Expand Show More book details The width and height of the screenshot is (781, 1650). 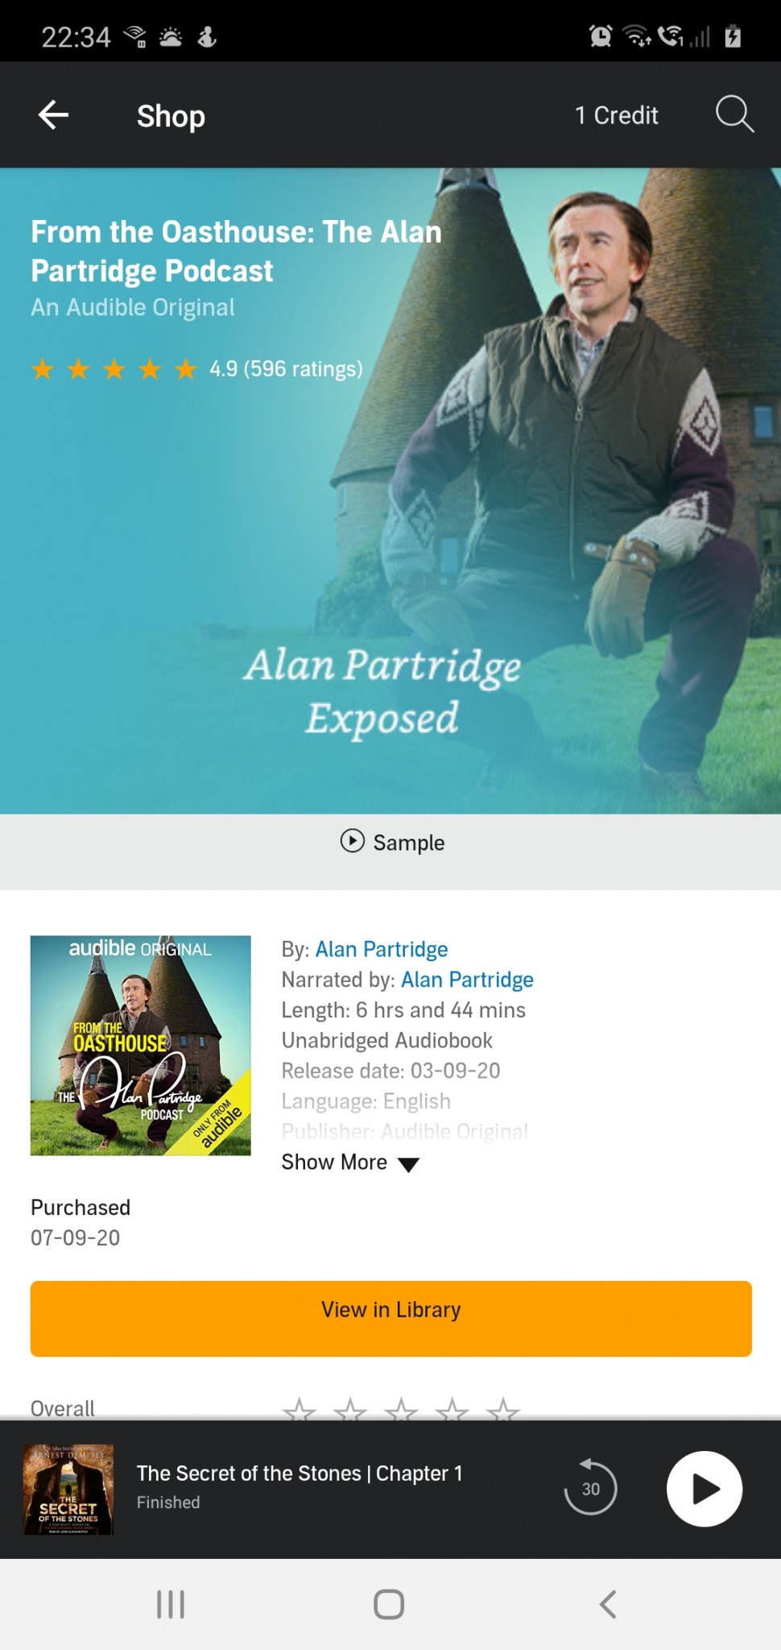(x=350, y=1163)
